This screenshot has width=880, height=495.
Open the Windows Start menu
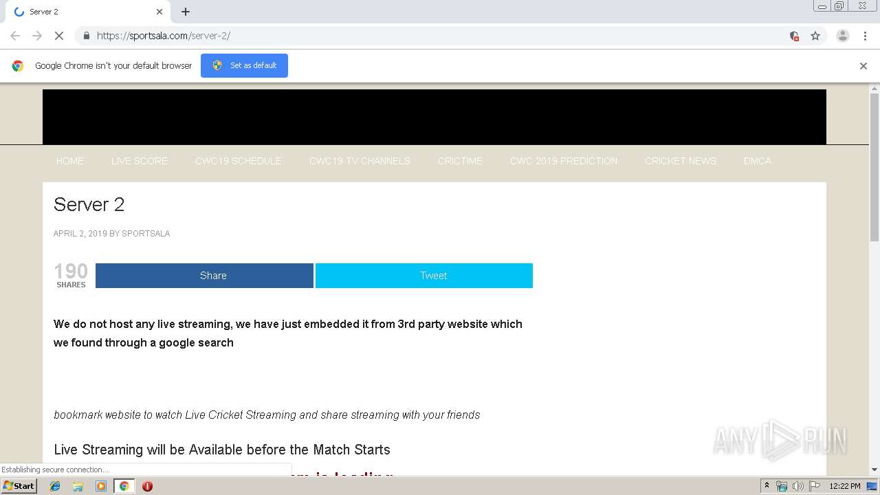pos(19,486)
